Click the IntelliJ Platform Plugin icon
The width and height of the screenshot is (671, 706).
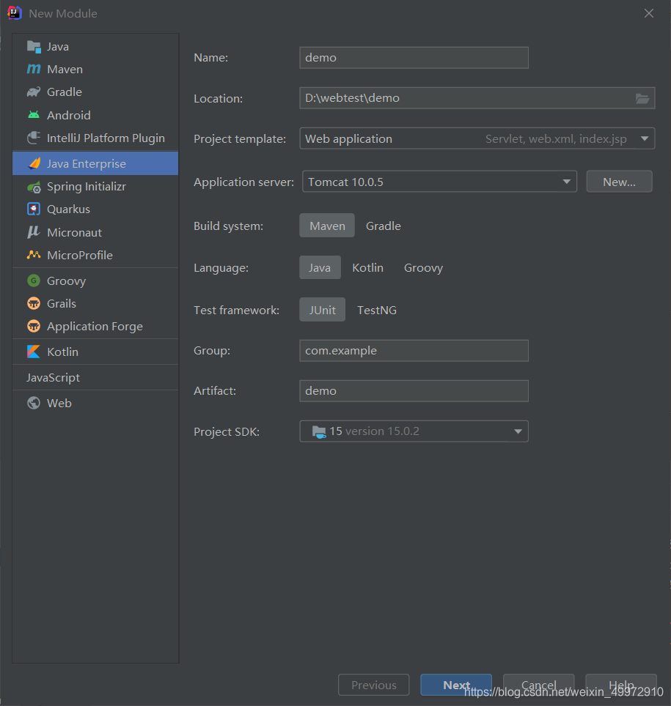(34, 138)
